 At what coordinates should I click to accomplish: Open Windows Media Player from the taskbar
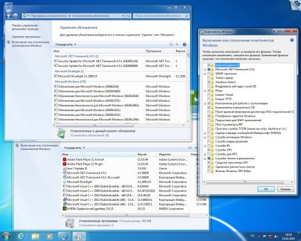tap(49, 236)
